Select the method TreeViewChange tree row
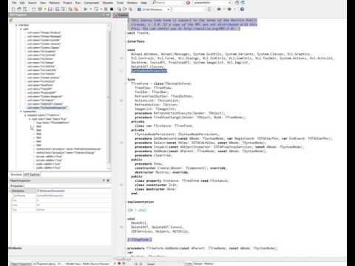355x266 pixels. pos(66,153)
